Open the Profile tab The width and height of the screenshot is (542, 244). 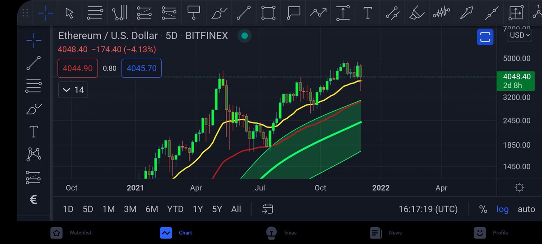tap(491, 233)
